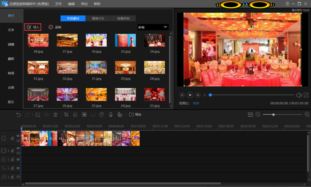Toggle lock on the music track

(12, 177)
